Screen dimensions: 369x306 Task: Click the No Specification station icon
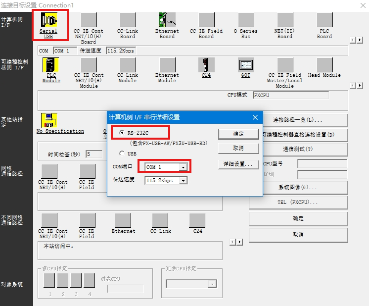point(48,120)
